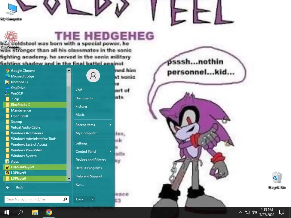Open the Windows System folder
The image size is (291, 218).
click(x=35, y=156)
